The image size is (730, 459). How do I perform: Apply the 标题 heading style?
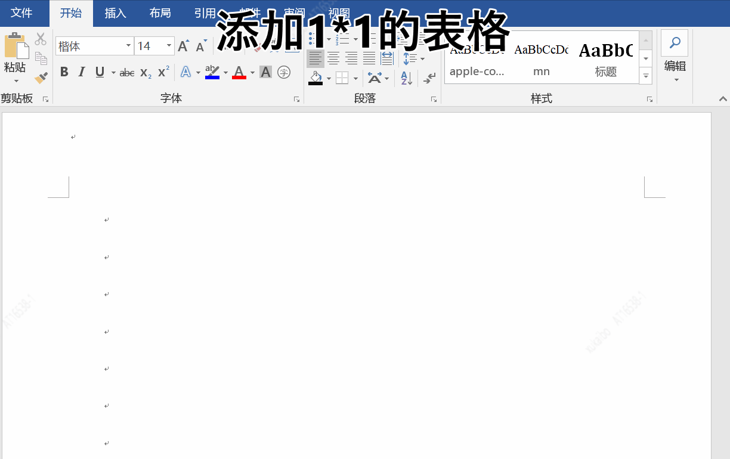click(605, 58)
